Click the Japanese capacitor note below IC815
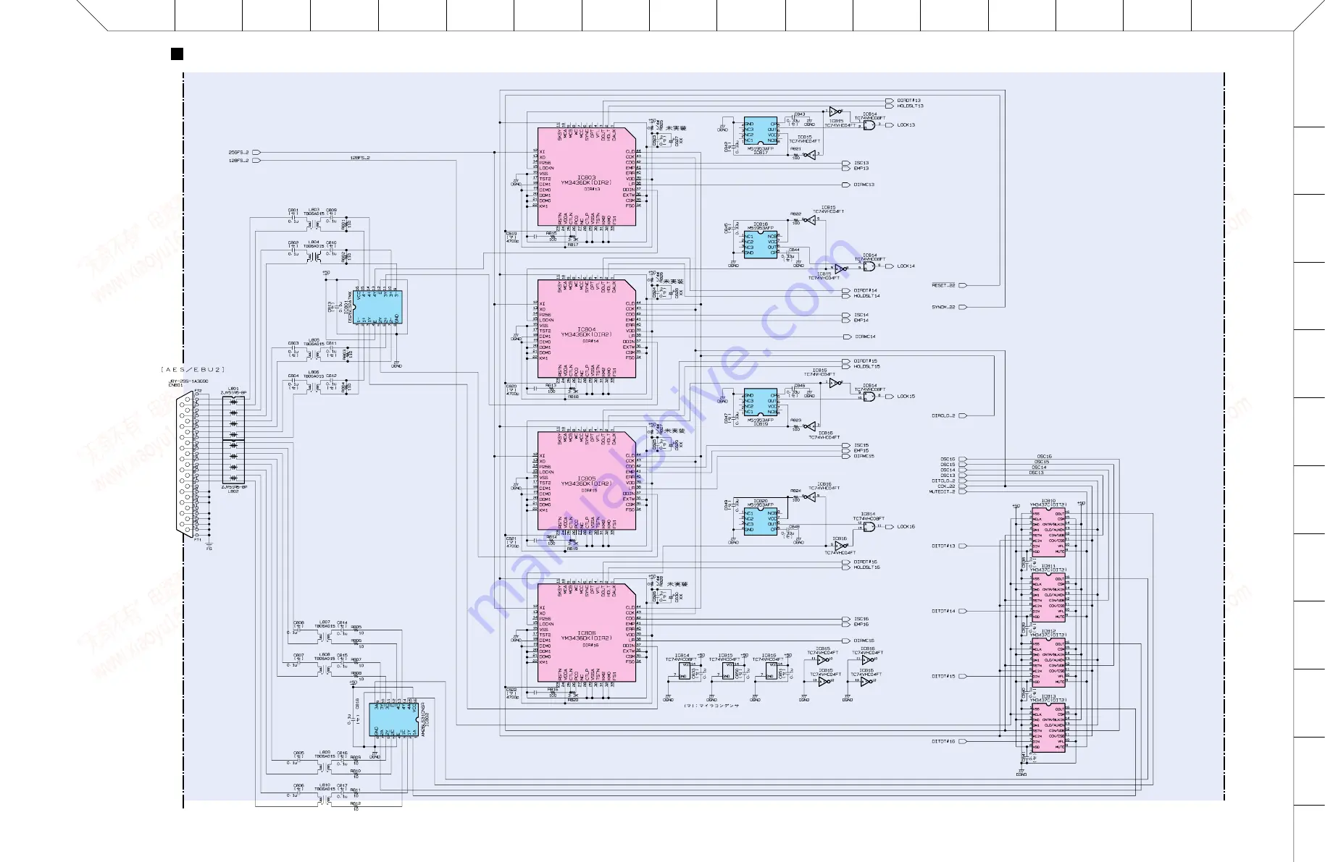 point(711,706)
